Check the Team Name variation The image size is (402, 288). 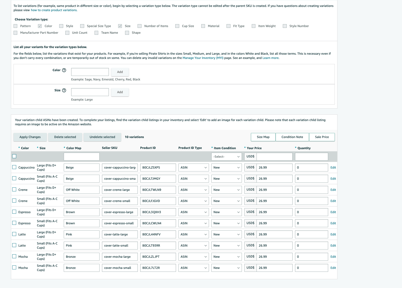[x=96, y=33]
